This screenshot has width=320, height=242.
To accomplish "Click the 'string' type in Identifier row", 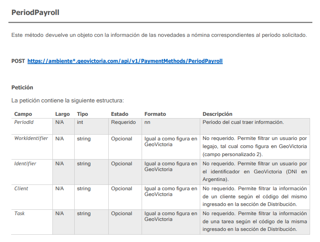I will pyautogui.click(x=84, y=164).
